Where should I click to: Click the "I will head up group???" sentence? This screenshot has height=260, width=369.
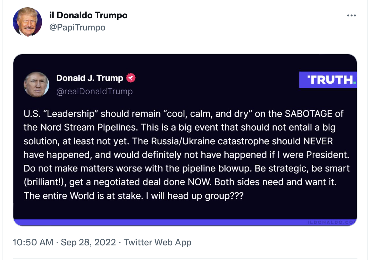tap(194, 196)
